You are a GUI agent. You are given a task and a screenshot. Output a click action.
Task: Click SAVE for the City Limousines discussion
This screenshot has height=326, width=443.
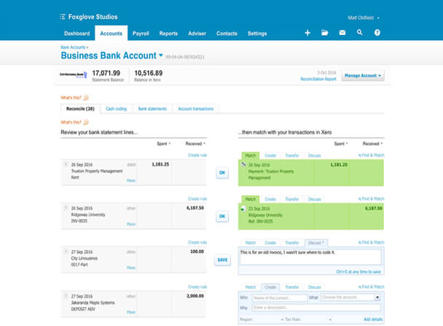pyautogui.click(x=222, y=260)
